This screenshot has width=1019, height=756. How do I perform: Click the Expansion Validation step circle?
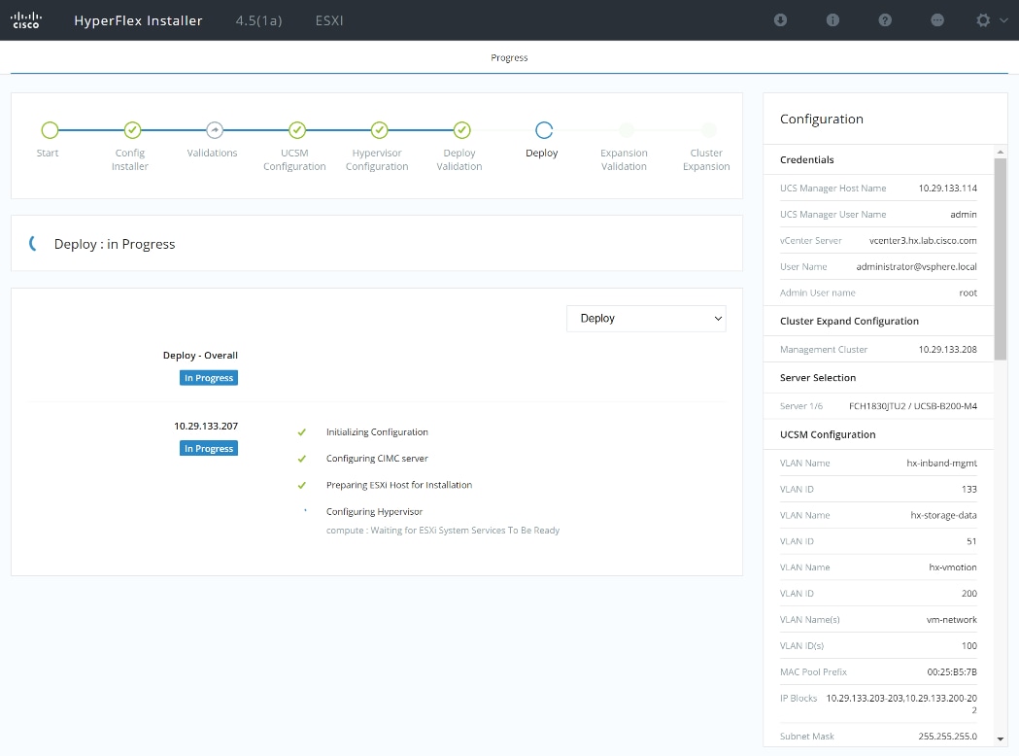tap(627, 130)
